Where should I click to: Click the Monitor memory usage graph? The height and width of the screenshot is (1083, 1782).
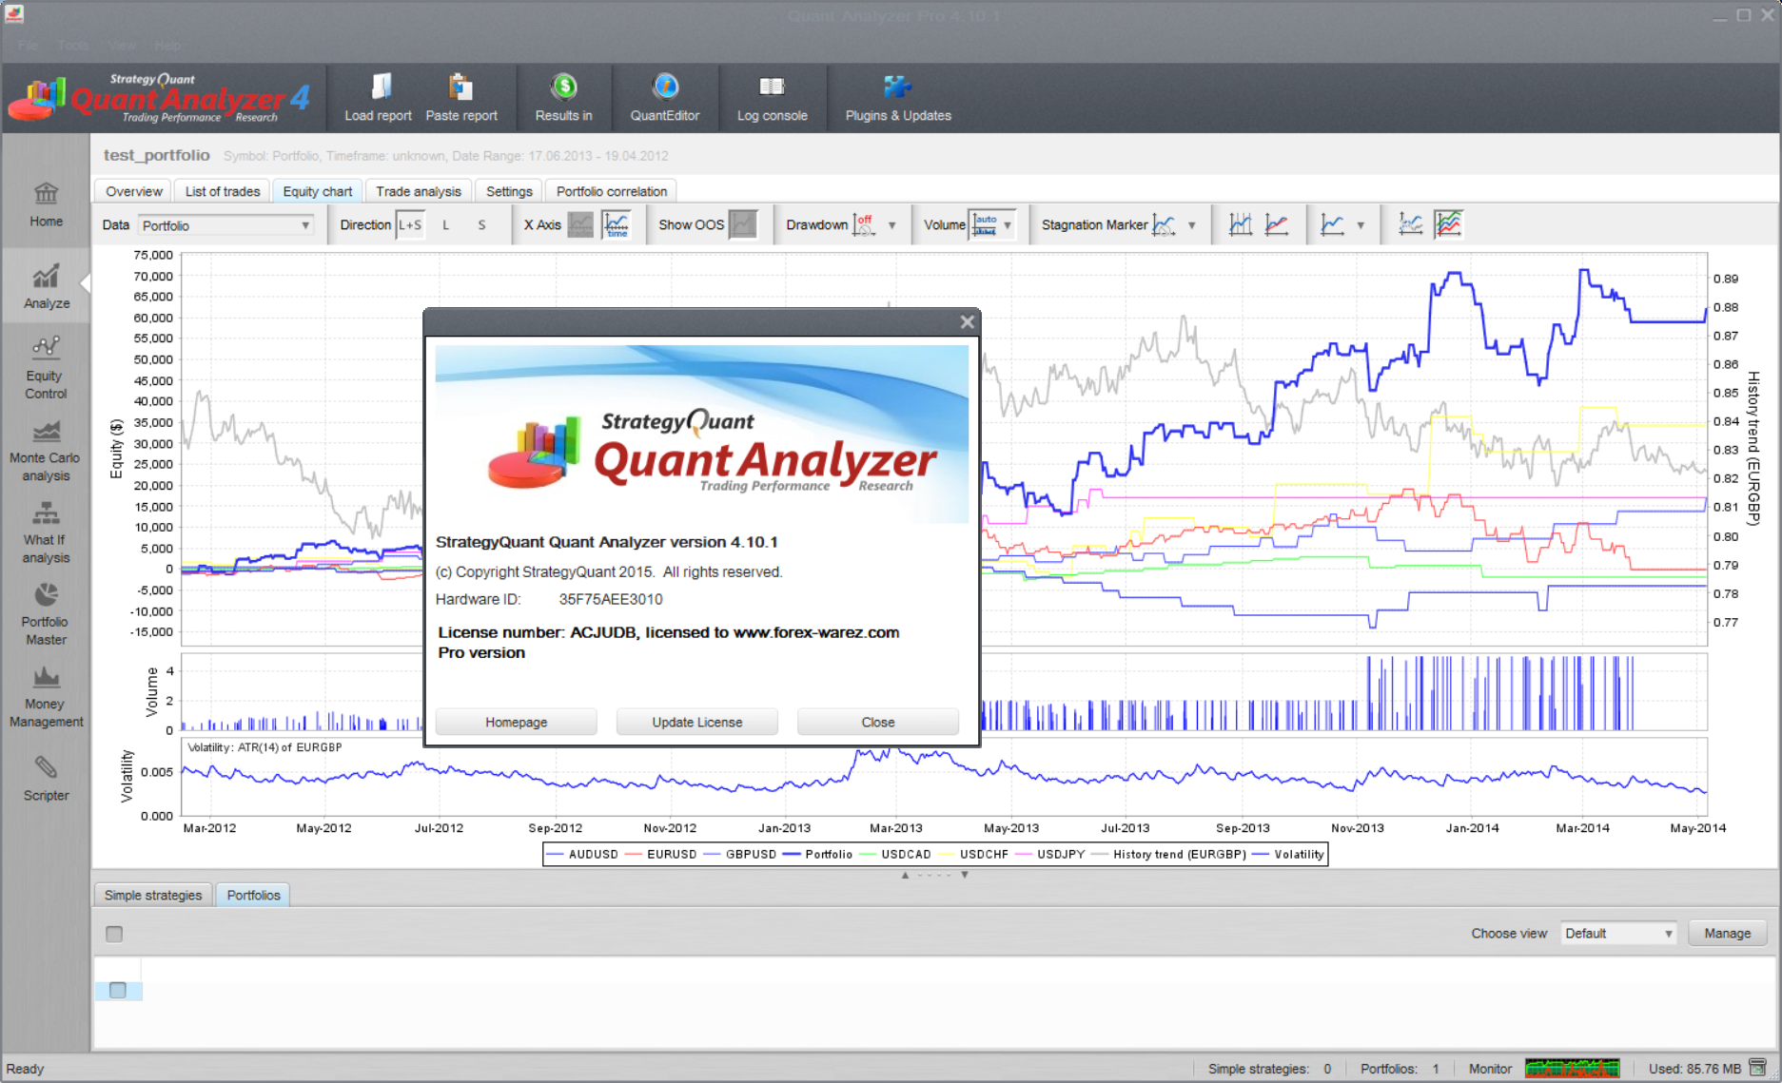pos(1572,1069)
